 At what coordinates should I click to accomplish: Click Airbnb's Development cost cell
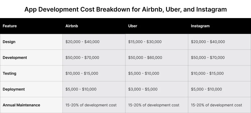pos(82,58)
